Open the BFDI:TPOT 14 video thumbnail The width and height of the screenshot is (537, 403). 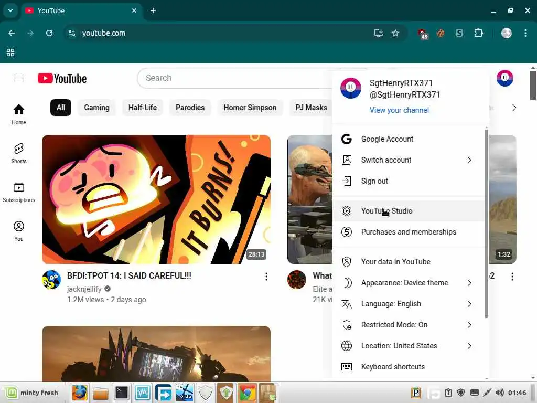[156, 199]
